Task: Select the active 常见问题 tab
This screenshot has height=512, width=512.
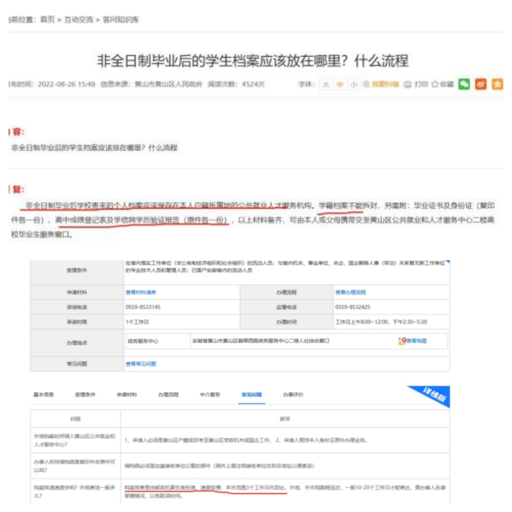Action: pos(252,394)
